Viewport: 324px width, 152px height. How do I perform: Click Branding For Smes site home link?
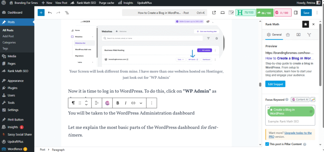coord(24,3)
